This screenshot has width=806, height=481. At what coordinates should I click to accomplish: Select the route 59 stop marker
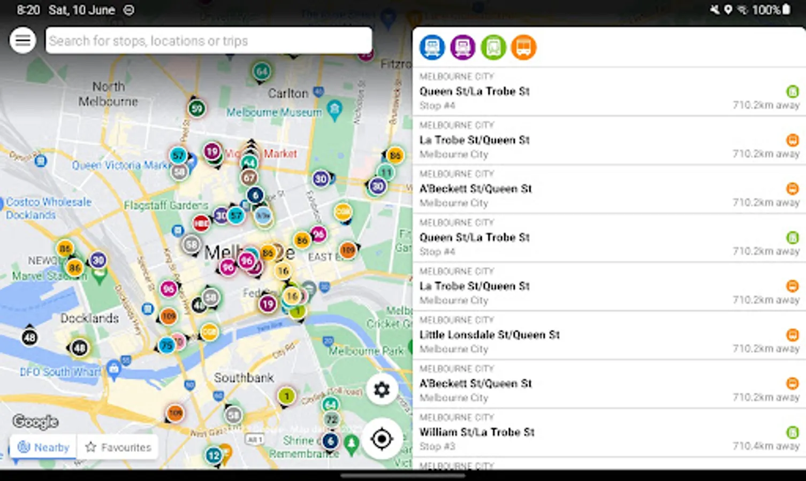[x=197, y=108]
